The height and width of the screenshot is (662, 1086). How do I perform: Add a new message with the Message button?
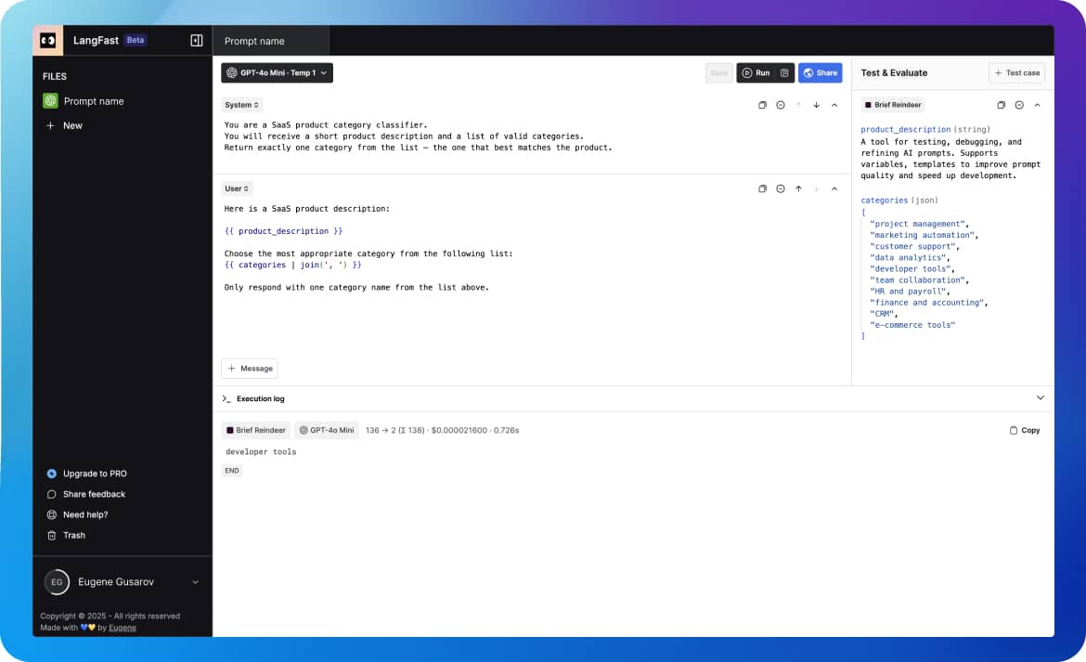tap(249, 368)
